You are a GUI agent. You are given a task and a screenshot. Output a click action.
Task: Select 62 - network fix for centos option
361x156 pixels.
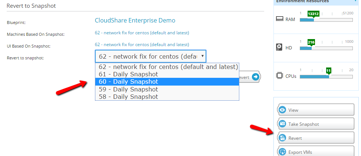pos(167,67)
